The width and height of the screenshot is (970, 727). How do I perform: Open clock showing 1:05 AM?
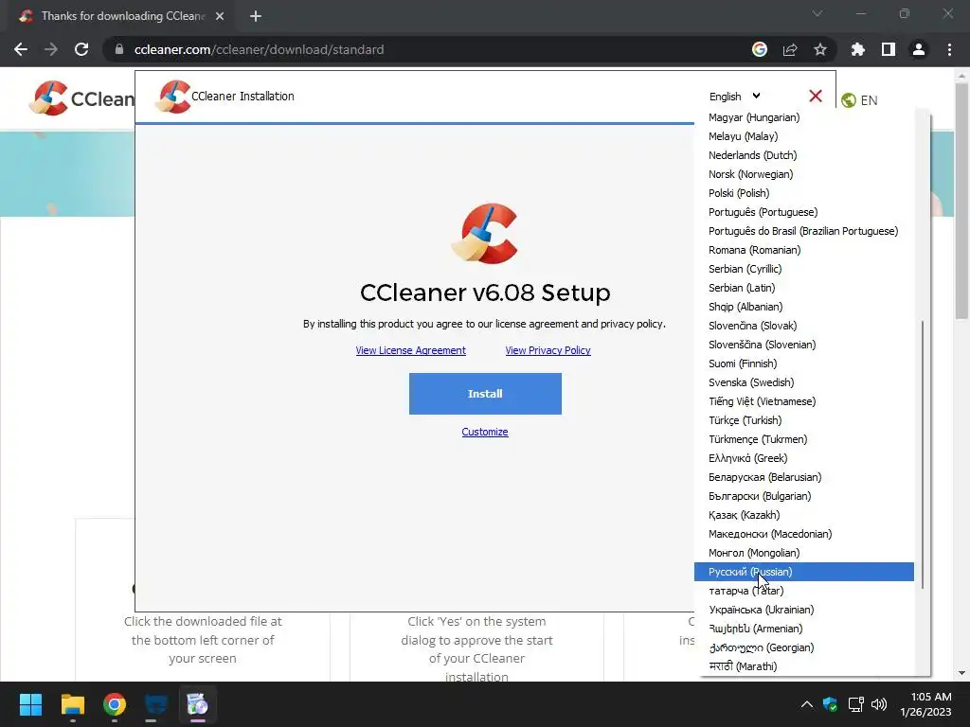pyautogui.click(x=926, y=704)
